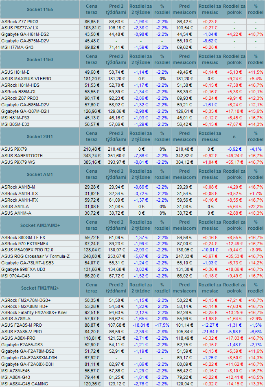
Task: Click the Socket 2011 section header
Action: 40,136
